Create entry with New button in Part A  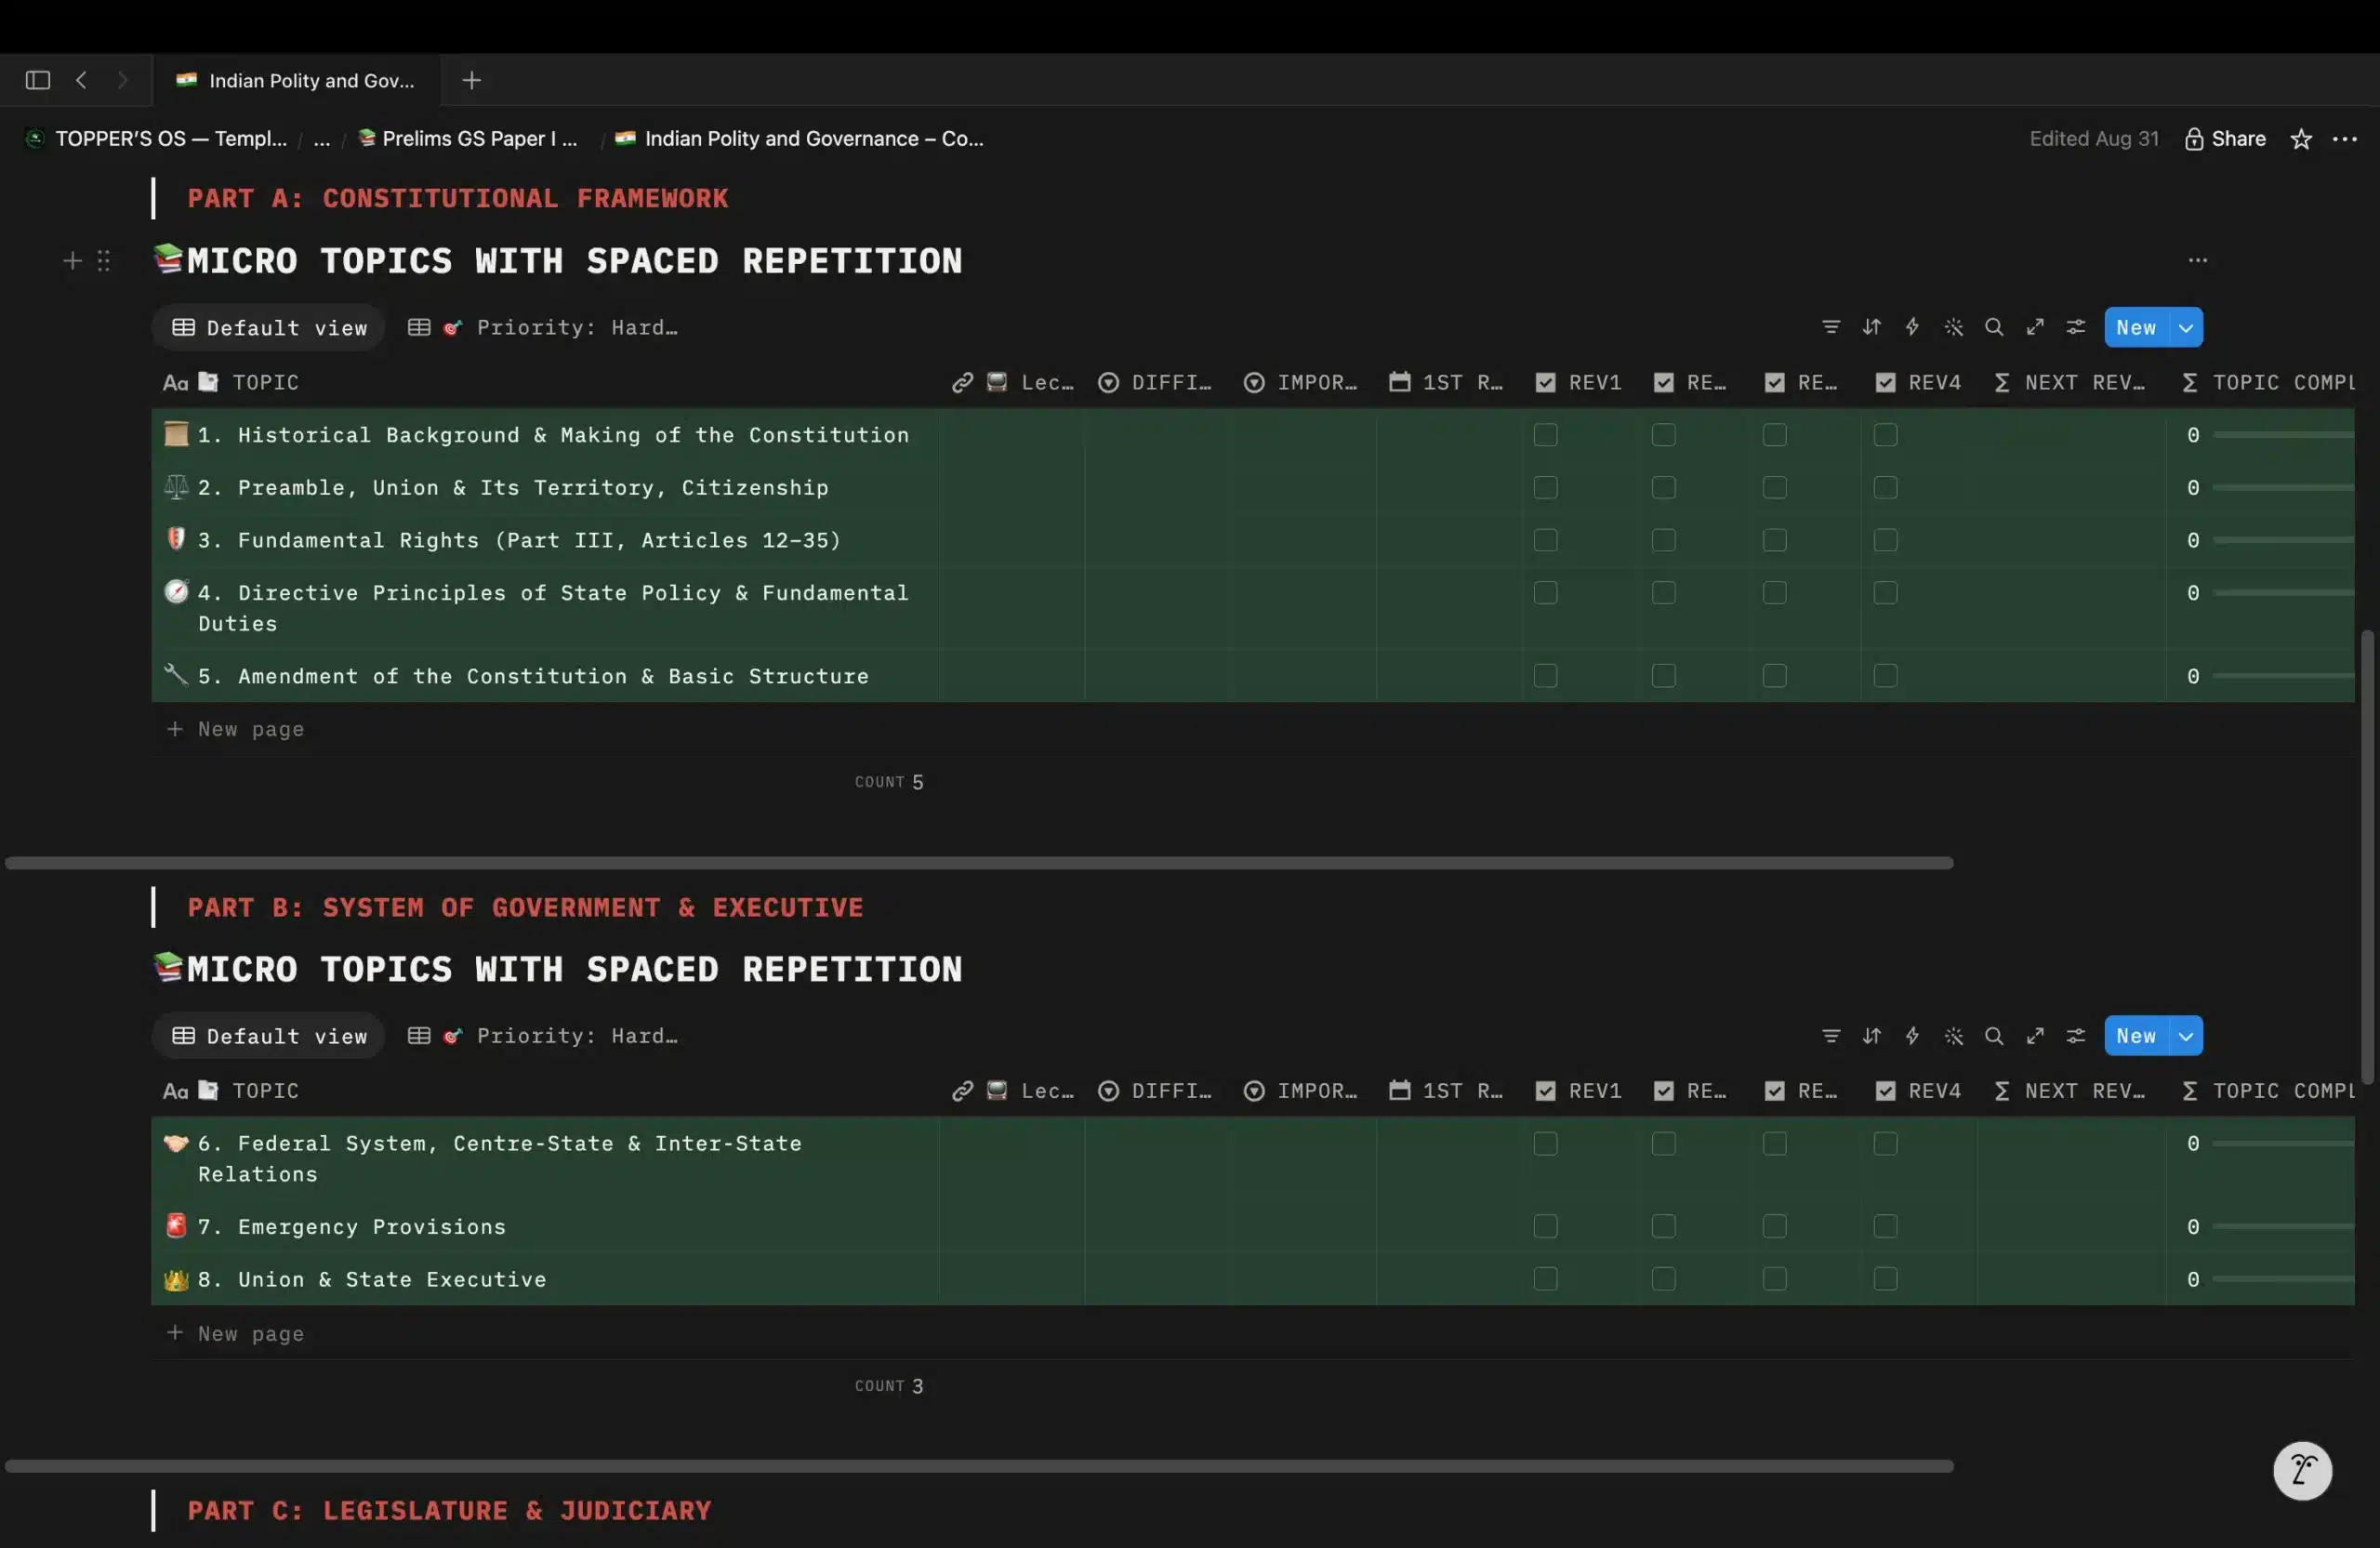click(2136, 327)
